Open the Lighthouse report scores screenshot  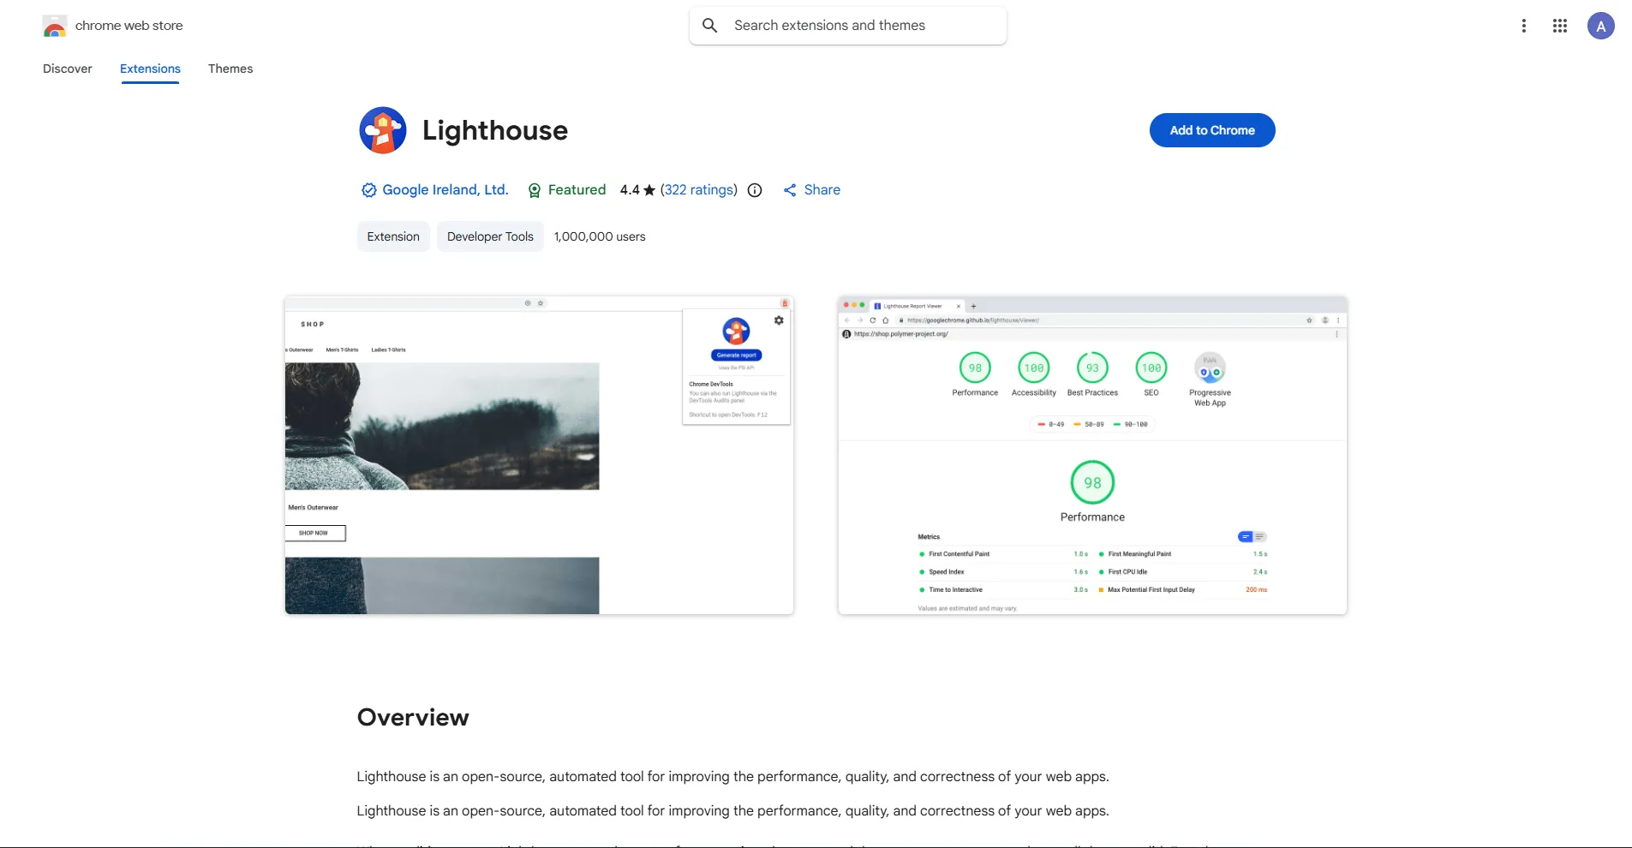(1092, 456)
